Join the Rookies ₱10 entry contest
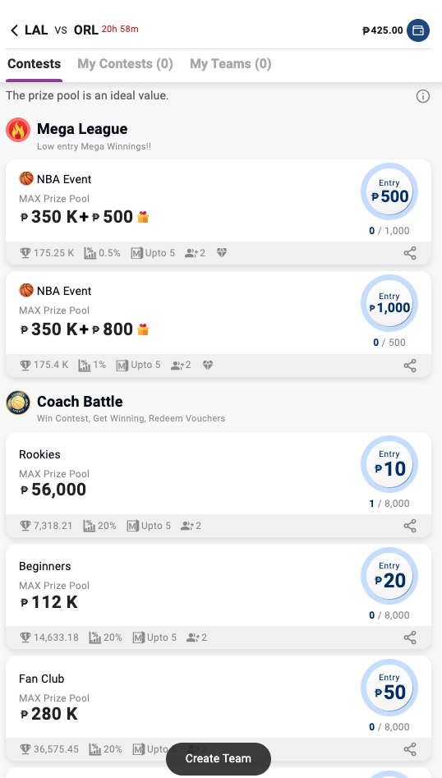442x778 pixels. [x=389, y=464]
